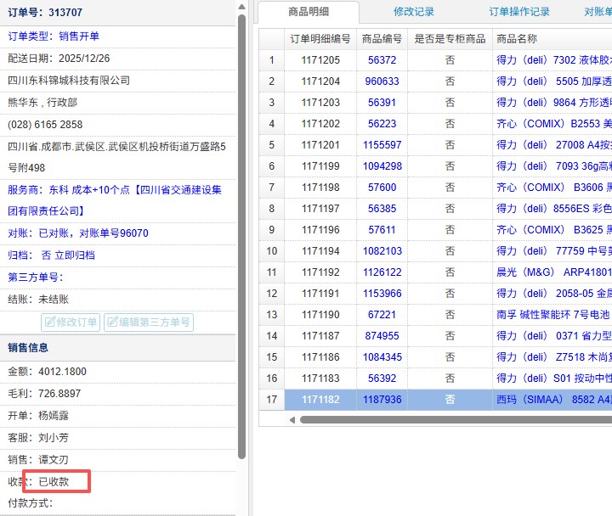Click 立即归档 link to archive order

click(75, 255)
